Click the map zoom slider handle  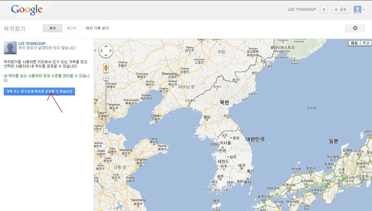click(106, 114)
